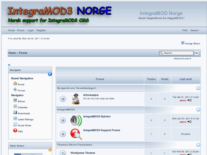Click the Calendar icon in Navigator

click(x=15, y=106)
